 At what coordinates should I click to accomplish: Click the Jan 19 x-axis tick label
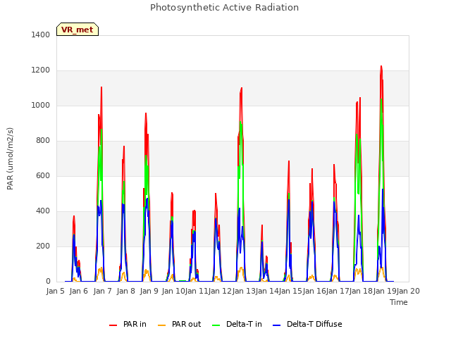tap(385, 291)
